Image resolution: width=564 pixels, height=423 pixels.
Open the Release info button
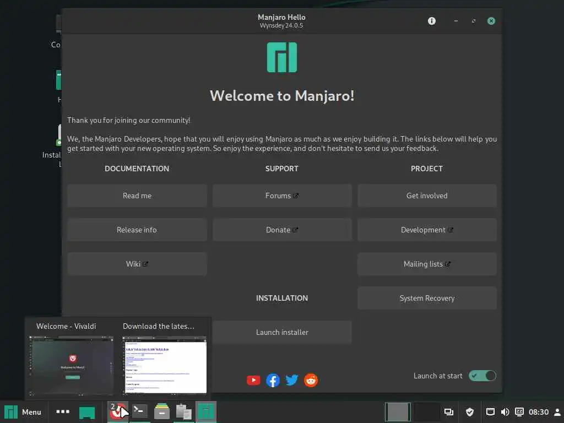tap(137, 230)
